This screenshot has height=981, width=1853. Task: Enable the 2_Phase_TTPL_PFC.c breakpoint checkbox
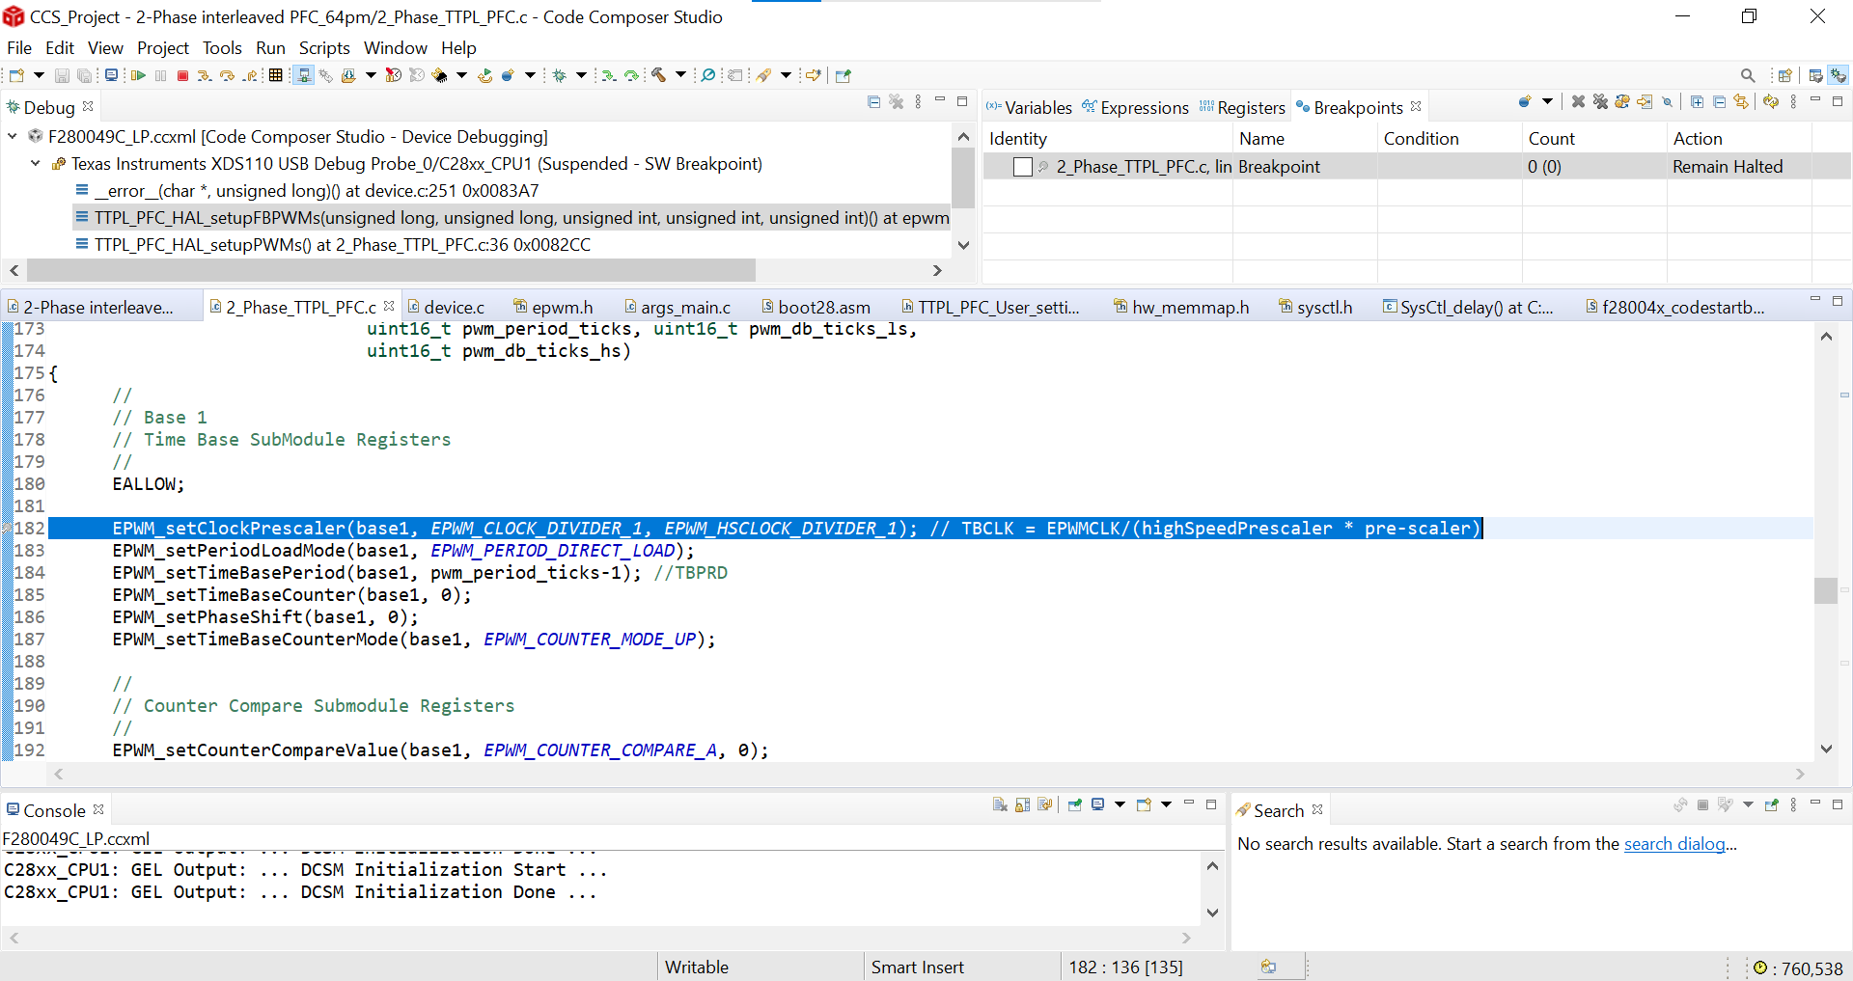point(1023,167)
